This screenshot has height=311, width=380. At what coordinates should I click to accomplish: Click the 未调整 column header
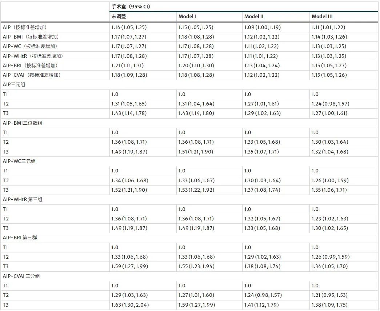point(119,16)
